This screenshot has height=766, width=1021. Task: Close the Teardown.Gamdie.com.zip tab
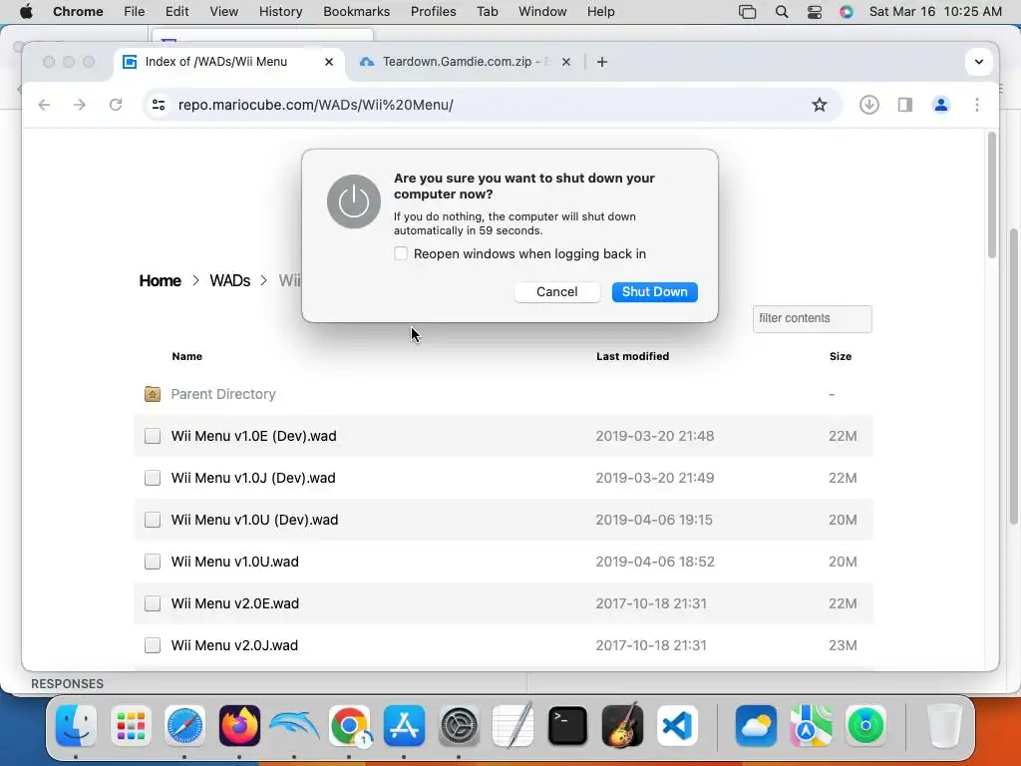[x=566, y=62]
